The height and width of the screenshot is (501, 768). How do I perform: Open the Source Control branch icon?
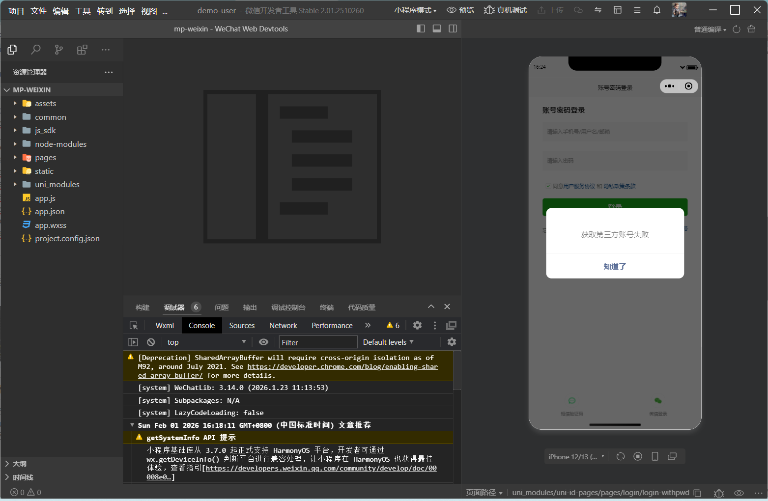tap(59, 50)
